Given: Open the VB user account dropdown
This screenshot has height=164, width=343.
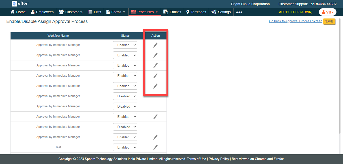Looking at the screenshot, I should click(327, 12).
